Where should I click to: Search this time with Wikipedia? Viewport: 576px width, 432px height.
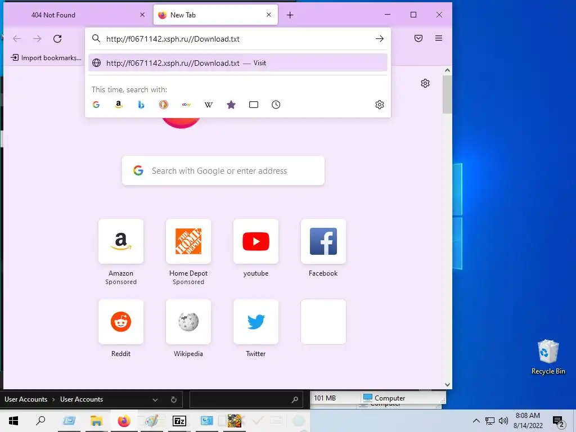coord(209,105)
